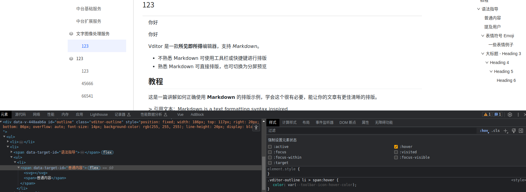Toggle :focus-within forced state
The image size is (526, 192).
(x=270, y=157)
